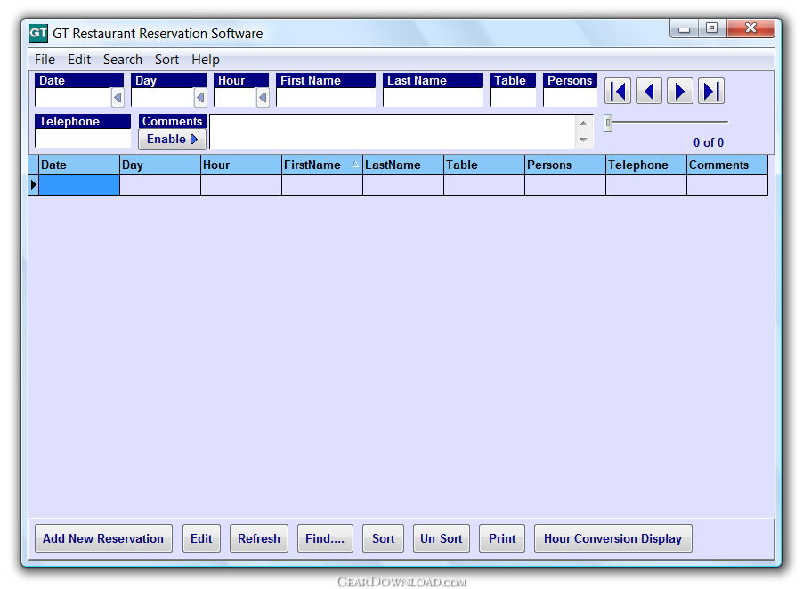
Task: Open the Hour field picker arrow
Action: click(263, 97)
